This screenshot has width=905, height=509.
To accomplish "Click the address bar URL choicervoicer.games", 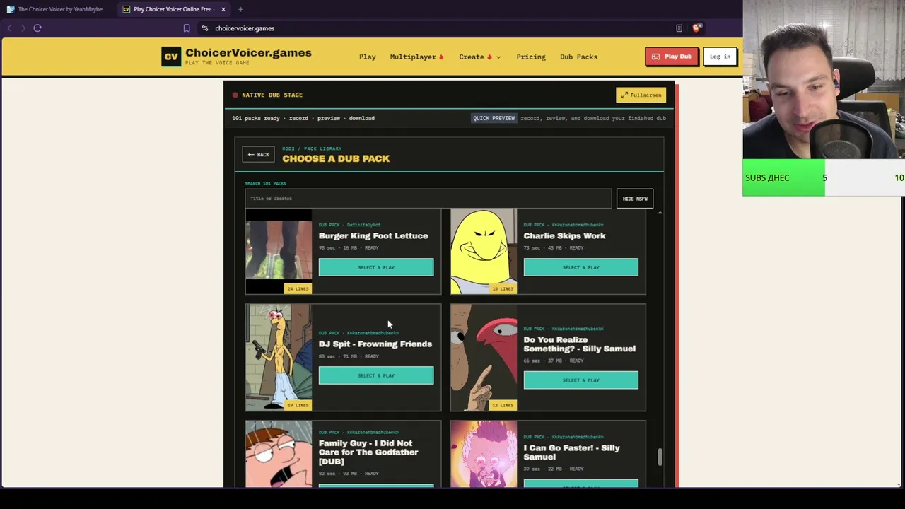I will tap(245, 28).
